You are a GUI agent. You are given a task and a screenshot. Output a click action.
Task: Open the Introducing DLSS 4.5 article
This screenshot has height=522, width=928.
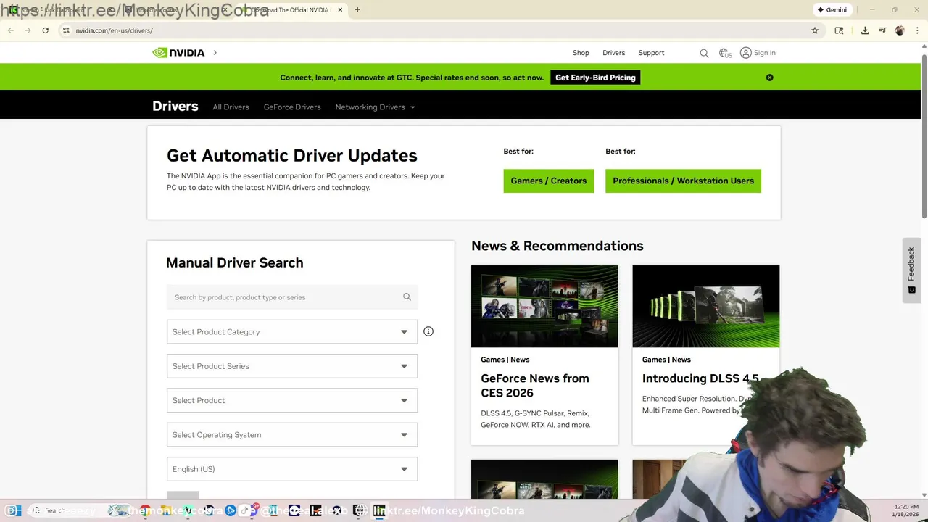click(700, 378)
